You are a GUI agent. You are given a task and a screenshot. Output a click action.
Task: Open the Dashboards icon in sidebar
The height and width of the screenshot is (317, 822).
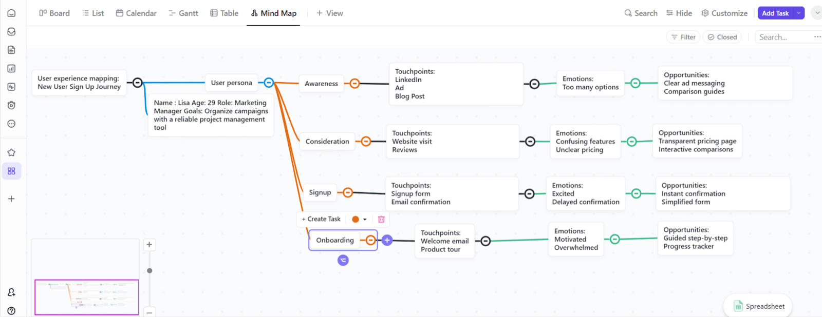[11, 69]
